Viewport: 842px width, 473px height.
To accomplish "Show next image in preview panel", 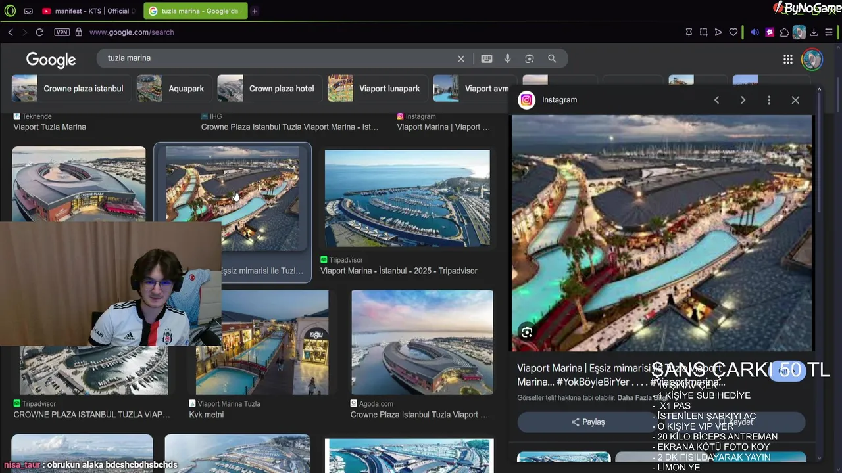I will tap(743, 100).
